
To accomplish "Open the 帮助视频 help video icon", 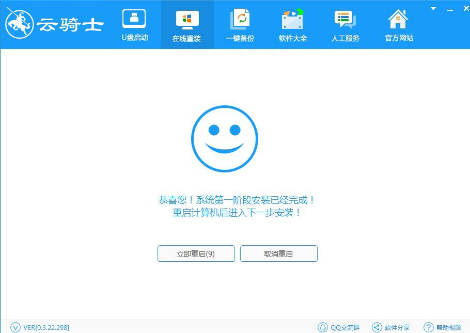I will [x=429, y=327].
